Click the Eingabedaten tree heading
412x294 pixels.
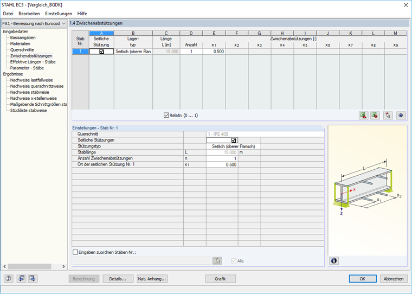pyautogui.click(x=16, y=31)
